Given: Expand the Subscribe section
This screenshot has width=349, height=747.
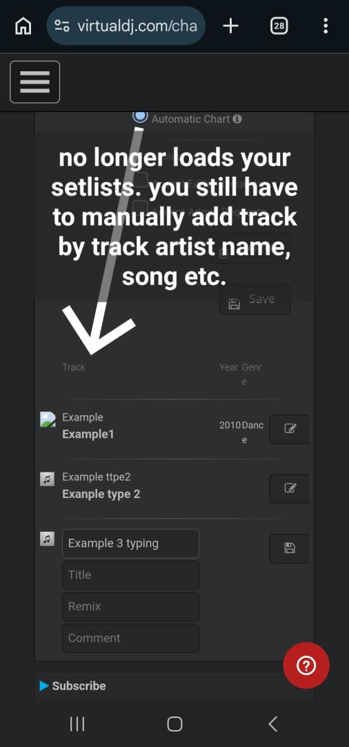Looking at the screenshot, I should pyautogui.click(x=72, y=686).
